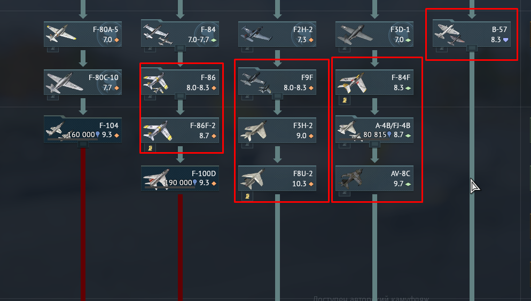
Task: Click the talisman icon under F8U-2
Action: pyautogui.click(x=247, y=196)
